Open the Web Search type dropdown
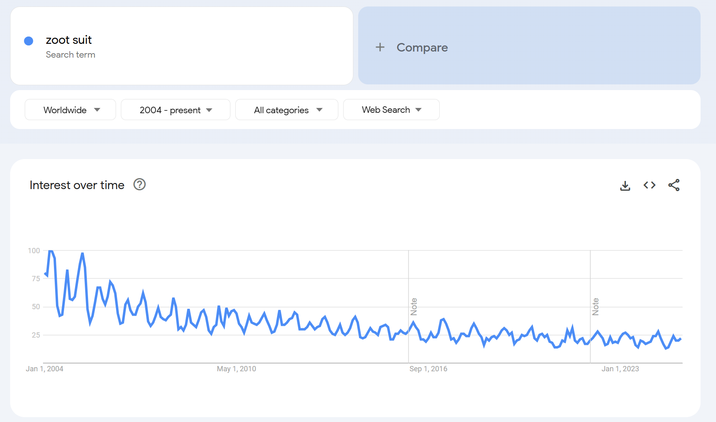 click(x=391, y=110)
